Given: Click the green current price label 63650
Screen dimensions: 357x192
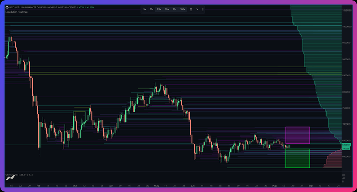Looking at the screenshot, I should click(346, 145).
